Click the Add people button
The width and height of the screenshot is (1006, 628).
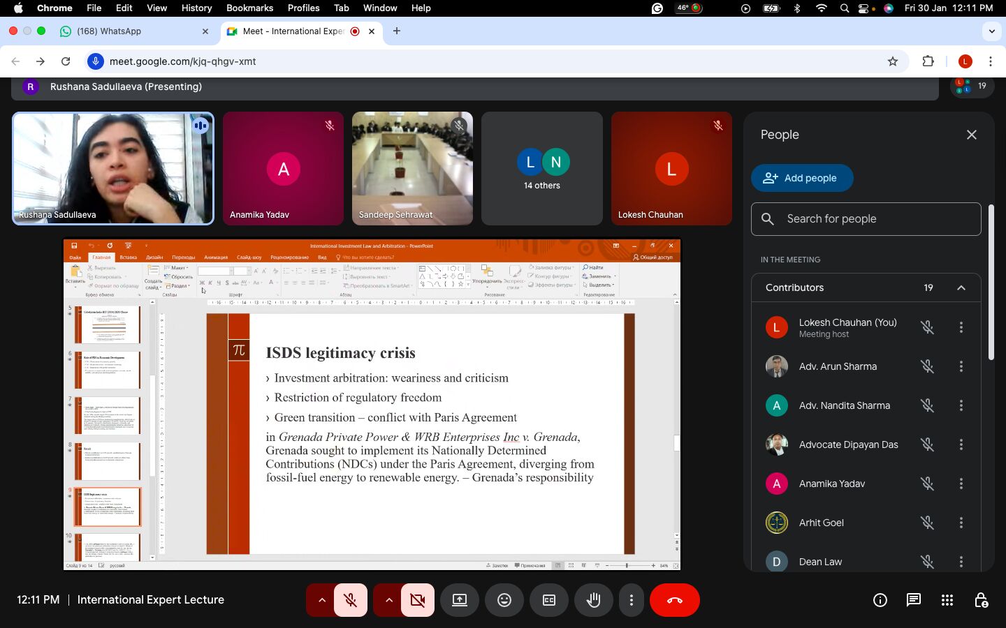coord(802,178)
